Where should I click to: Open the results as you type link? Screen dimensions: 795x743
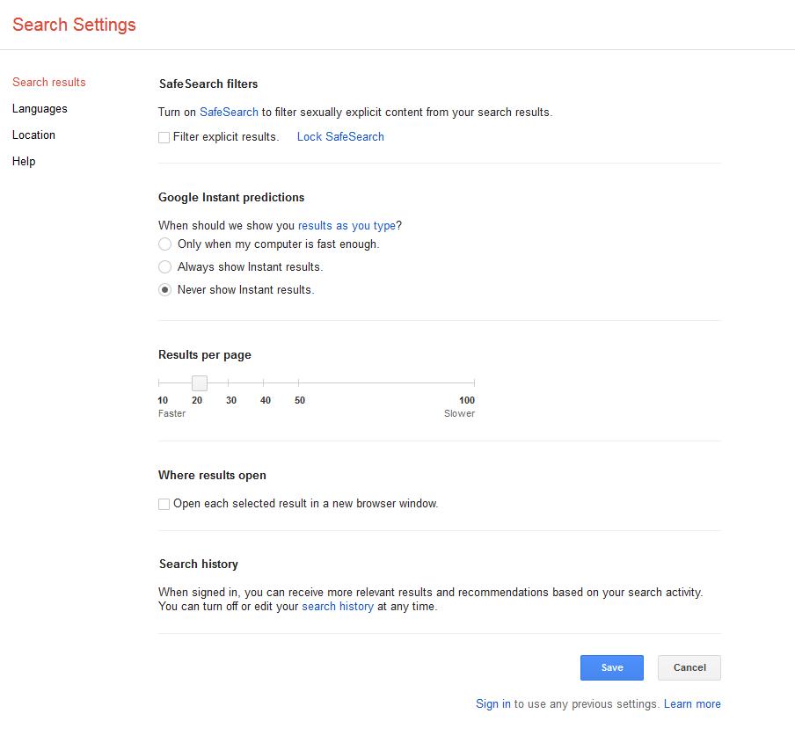coord(346,225)
